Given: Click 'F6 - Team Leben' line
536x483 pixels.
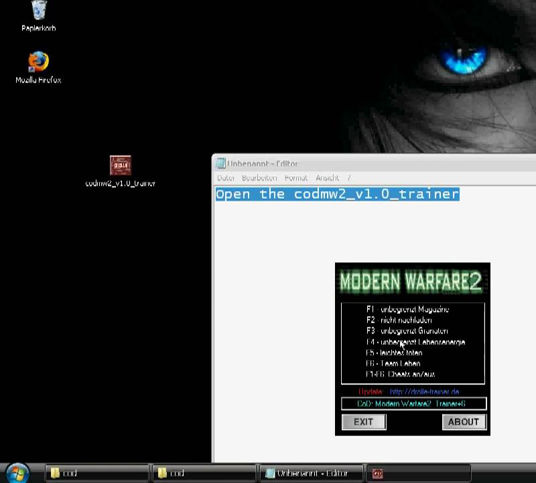Looking at the screenshot, I should click(393, 364).
